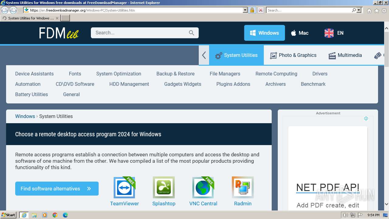
Task: Open HDD Management subcategory
Action: click(129, 84)
